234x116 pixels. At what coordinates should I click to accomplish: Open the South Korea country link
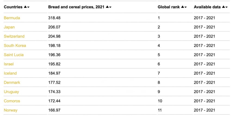coord(15,46)
